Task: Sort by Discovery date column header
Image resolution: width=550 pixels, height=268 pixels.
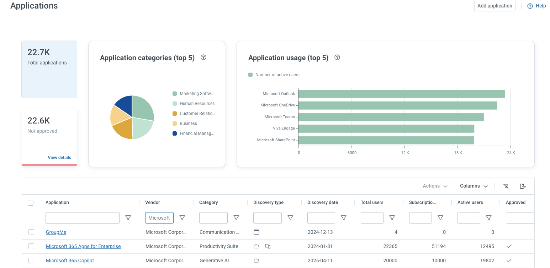Action: coord(323,203)
